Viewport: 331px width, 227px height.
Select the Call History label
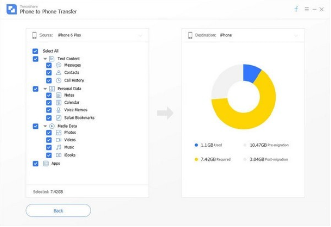[x=74, y=80]
